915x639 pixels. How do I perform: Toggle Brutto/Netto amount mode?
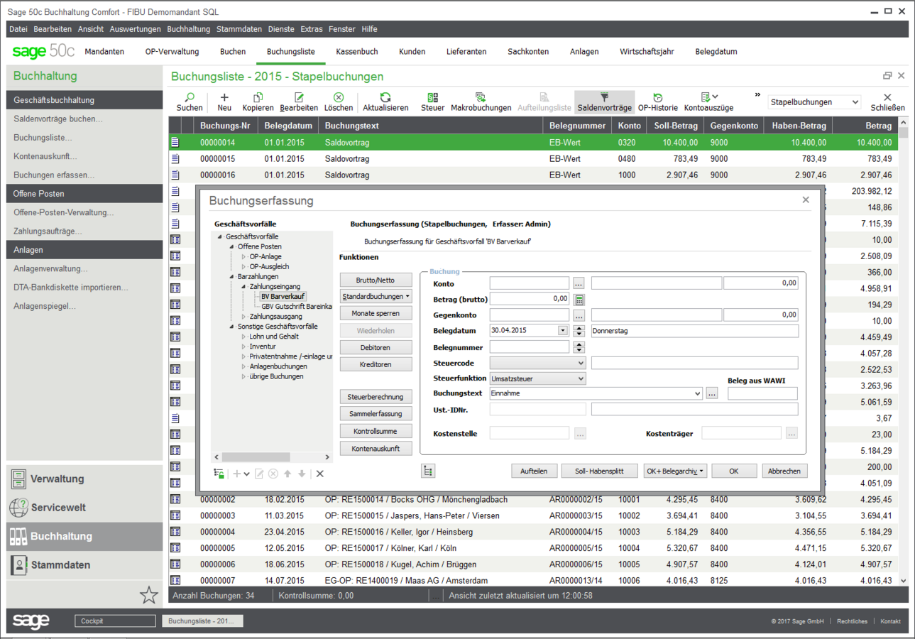(x=375, y=280)
